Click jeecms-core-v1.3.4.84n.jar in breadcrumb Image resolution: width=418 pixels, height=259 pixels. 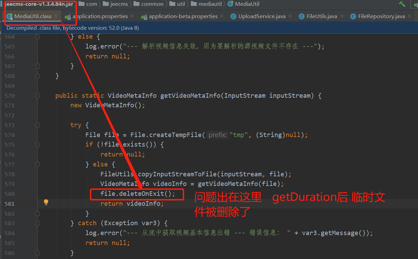[39, 4]
